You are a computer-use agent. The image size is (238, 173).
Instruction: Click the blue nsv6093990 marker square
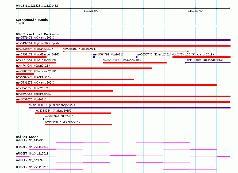44,119
